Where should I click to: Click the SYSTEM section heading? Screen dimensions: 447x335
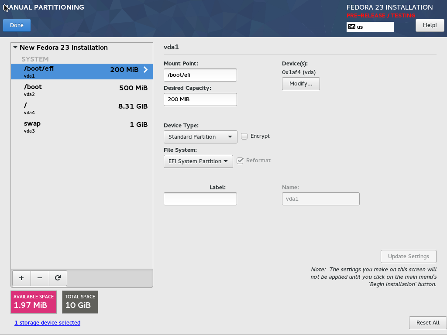[35, 59]
